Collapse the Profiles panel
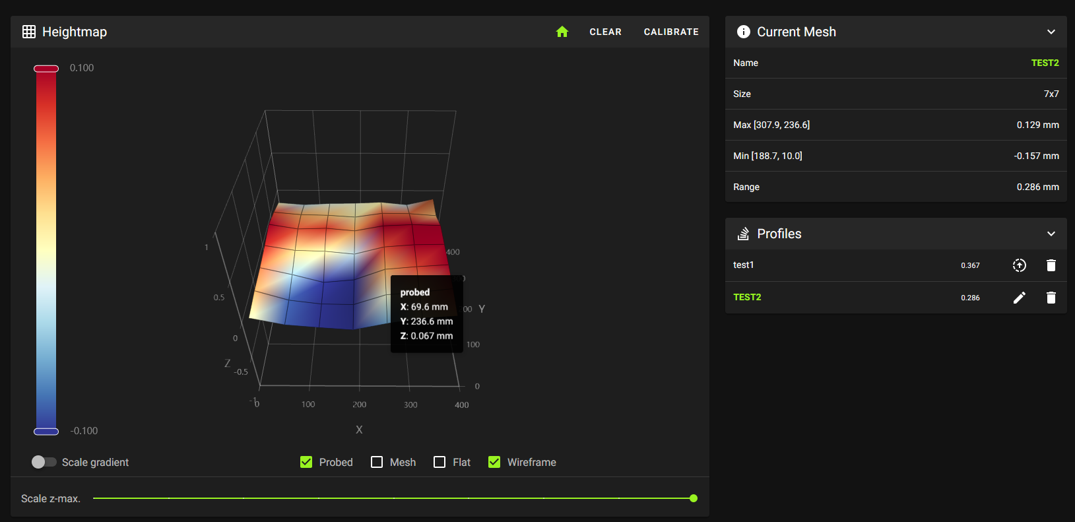The width and height of the screenshot is (1075, 522). pos(1051,234)
